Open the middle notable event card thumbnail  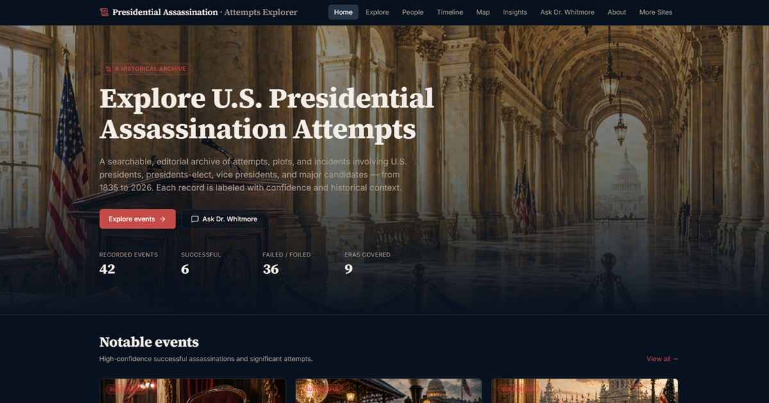[x=388, y=391]
